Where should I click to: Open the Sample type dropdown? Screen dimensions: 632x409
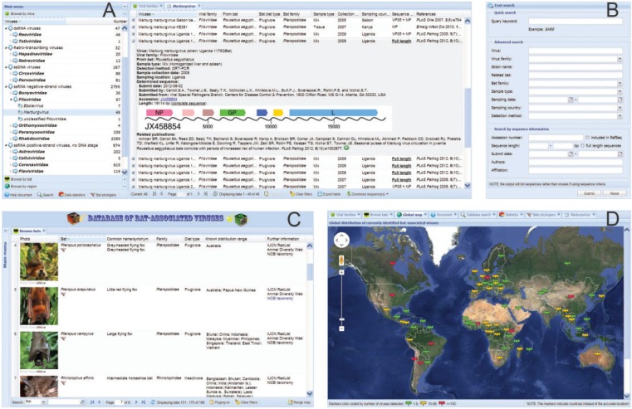coord(620,91)
